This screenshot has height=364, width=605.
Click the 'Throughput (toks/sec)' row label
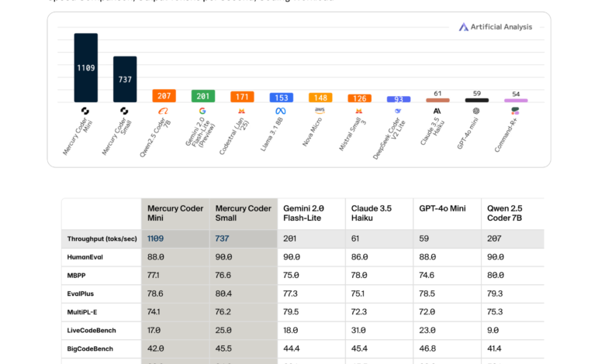point(102,239)
